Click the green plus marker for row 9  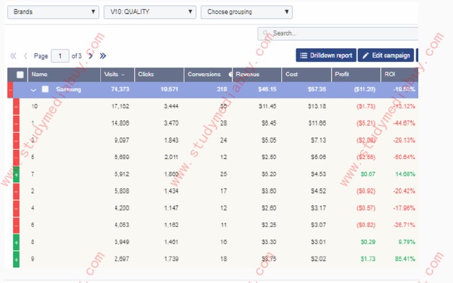tap(16, 259)
